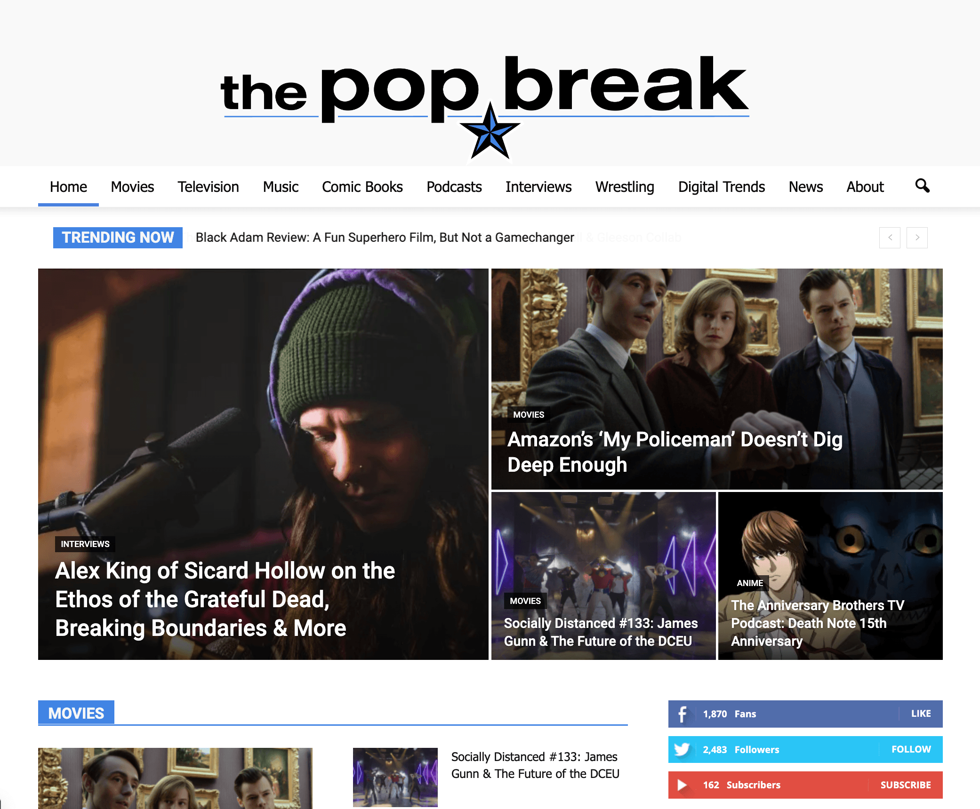Open the Alex King of Sicard Hollow article

coord(225,599)
